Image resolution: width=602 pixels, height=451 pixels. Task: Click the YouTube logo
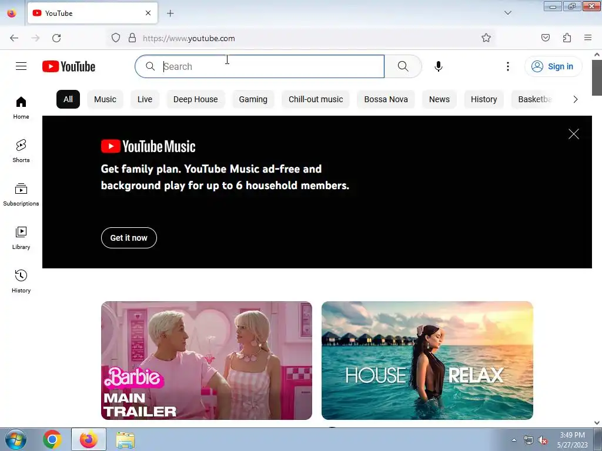pyautogui.click(x=69, y=66)
